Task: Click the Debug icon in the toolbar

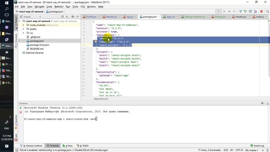Action: click(x=229, y=11)
